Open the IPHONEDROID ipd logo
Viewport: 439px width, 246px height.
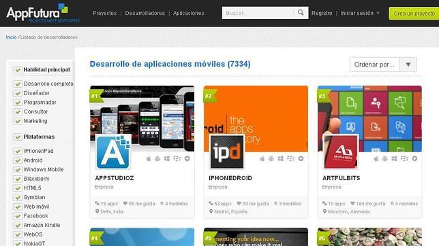coord(227,152)
